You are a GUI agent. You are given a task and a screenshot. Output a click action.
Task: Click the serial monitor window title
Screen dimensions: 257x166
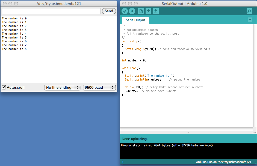tap(59, 4)
